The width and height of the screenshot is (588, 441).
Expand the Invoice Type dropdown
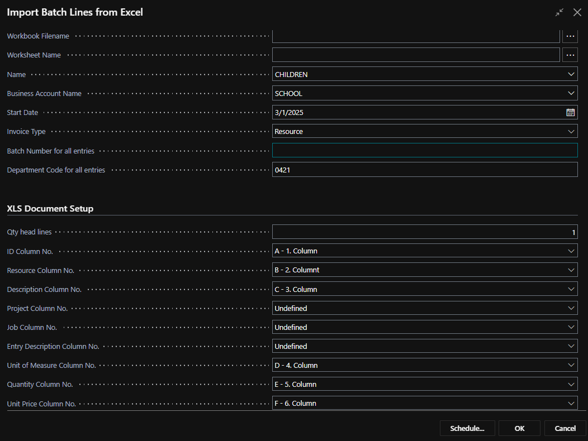coord(571,131)
